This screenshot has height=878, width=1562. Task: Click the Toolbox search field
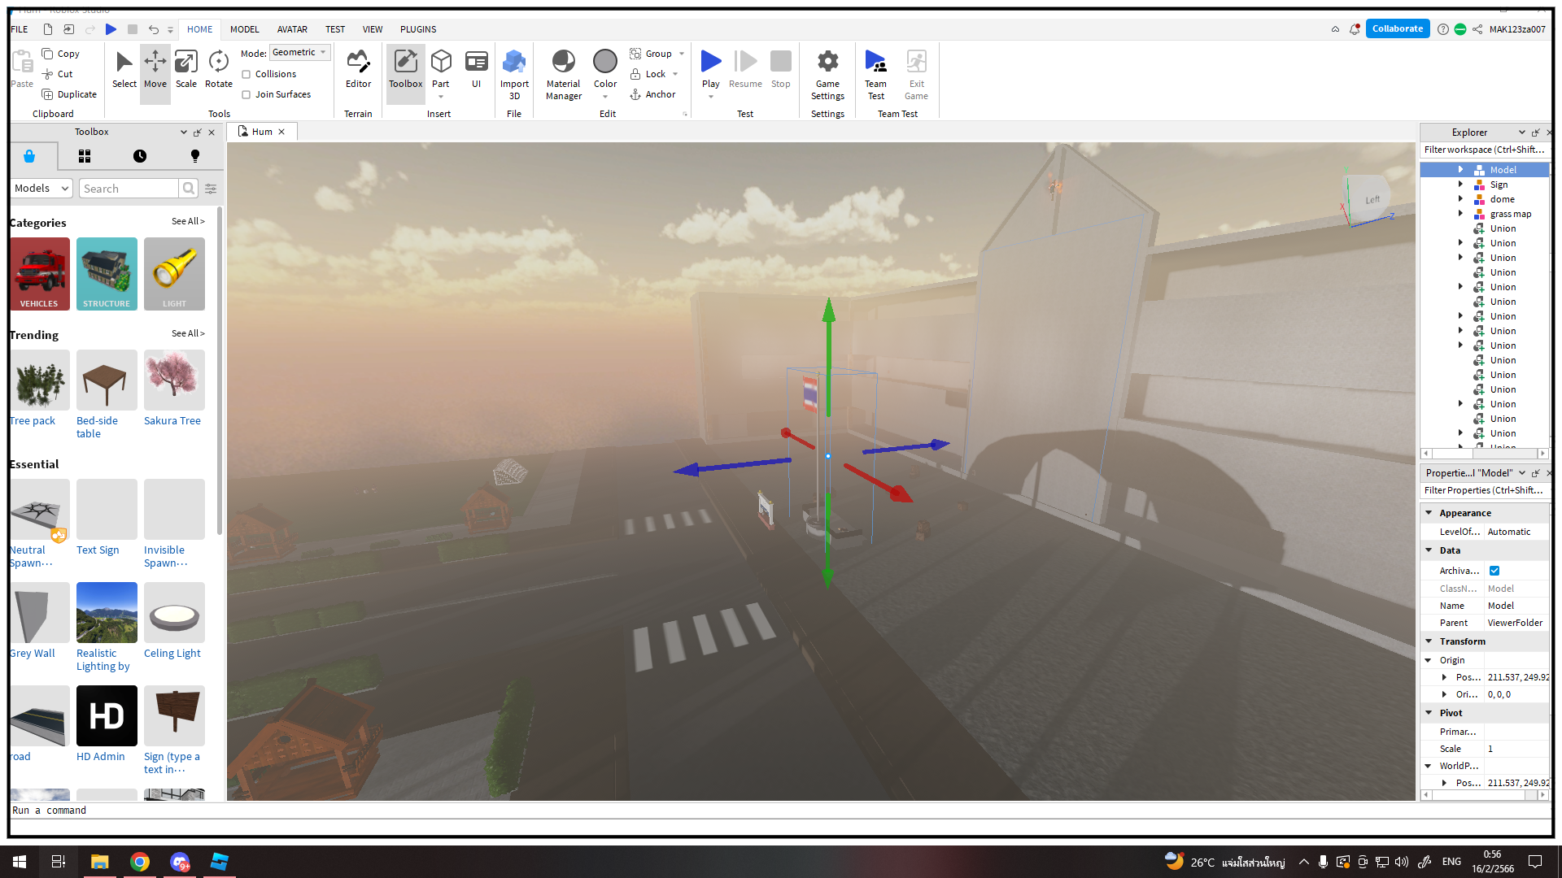[x=129, y=189]
